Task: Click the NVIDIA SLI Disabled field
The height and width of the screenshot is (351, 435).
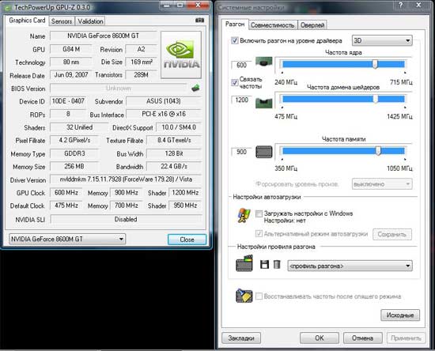Action: (x=126, y=219)
